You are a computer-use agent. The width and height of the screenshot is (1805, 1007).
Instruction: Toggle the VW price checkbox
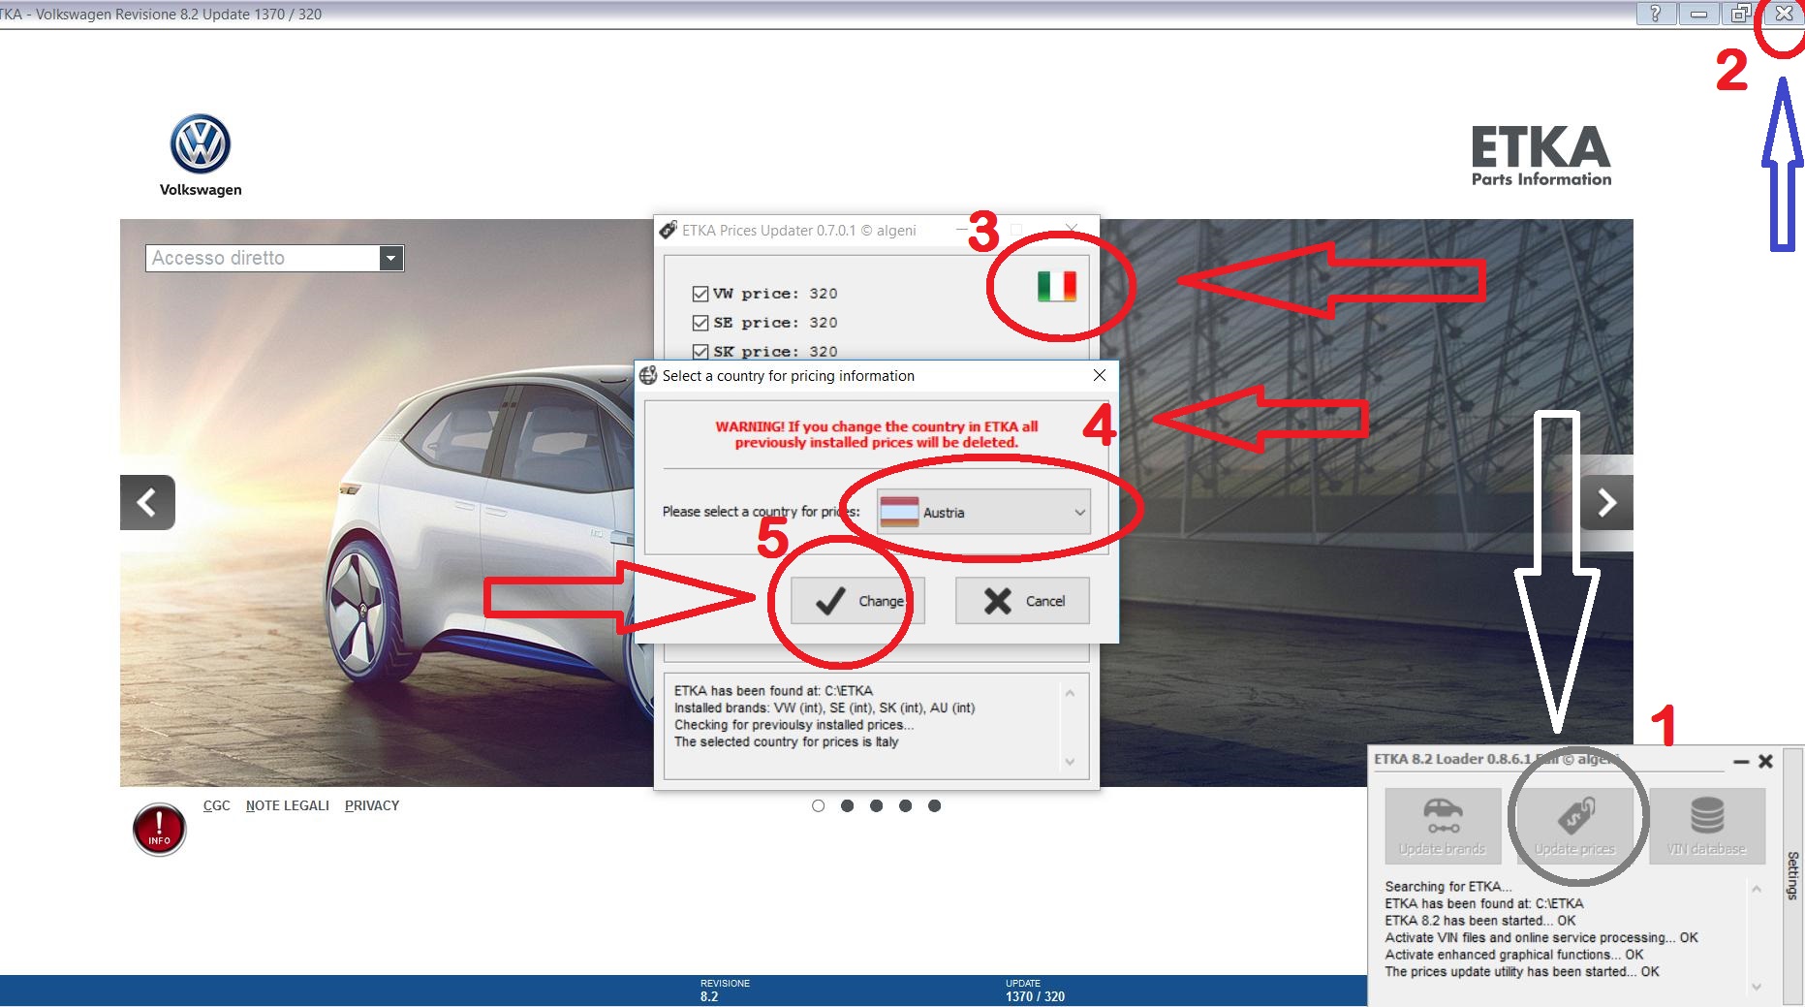click(x=700, y=294)
